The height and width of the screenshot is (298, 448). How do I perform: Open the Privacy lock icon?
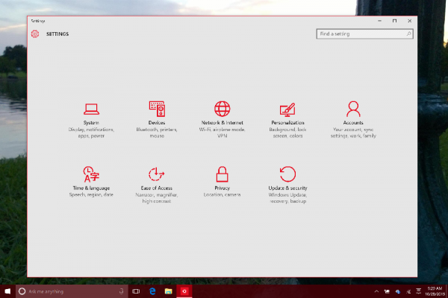click(222, 174)
